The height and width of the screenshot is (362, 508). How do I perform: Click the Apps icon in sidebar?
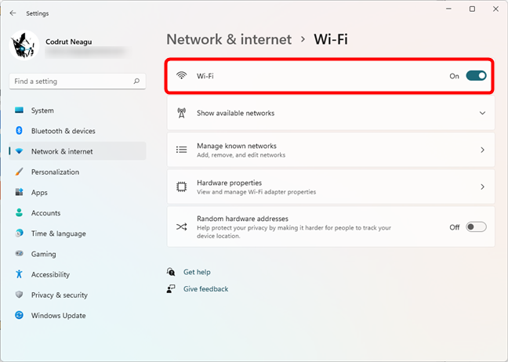pyautogui.click(x=19, y=192)
